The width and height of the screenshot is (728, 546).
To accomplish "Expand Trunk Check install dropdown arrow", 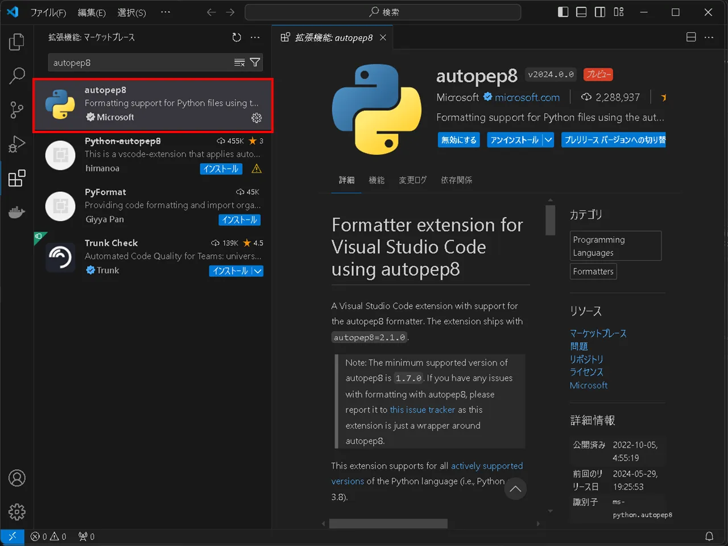I will 258,271.
